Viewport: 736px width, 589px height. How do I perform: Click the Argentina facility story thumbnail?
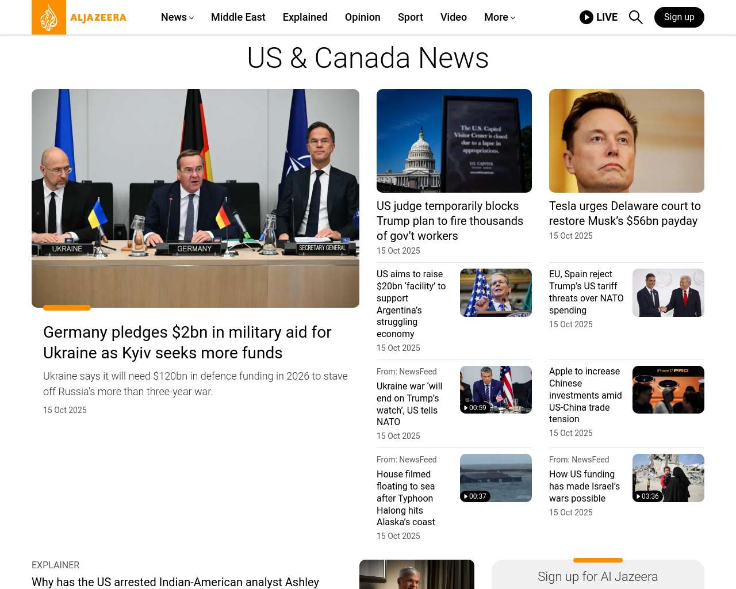coord(496,293)
